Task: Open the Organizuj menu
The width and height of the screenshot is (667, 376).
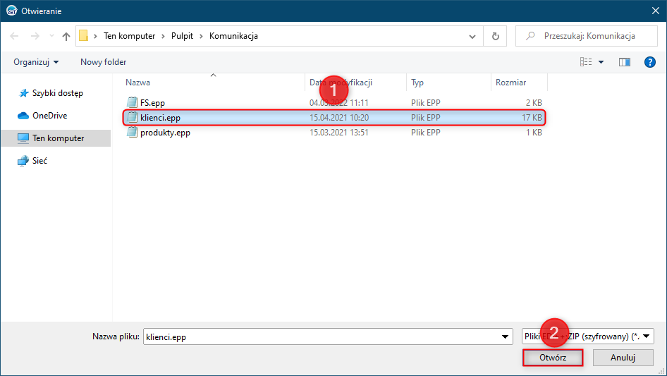Action: [x=36, y=62]
